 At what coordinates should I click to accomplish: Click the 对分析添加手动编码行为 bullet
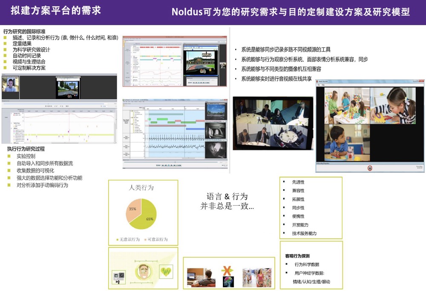pos(42,185)
